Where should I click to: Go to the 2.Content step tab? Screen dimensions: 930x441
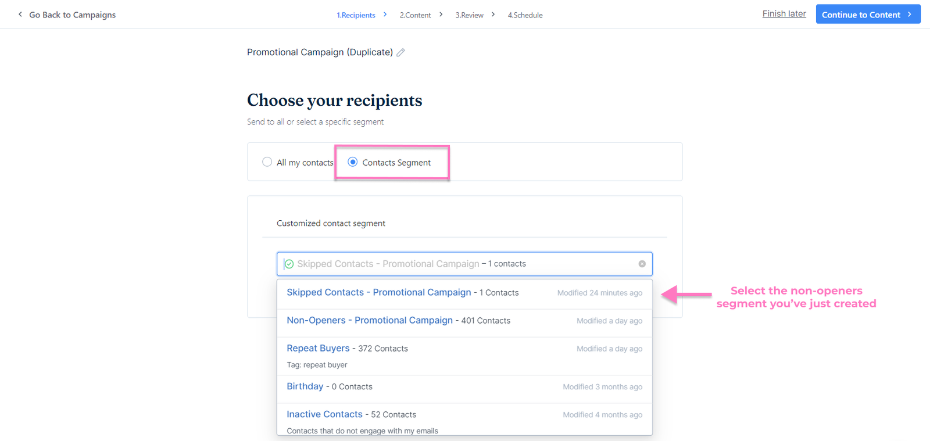pos(415,15)
